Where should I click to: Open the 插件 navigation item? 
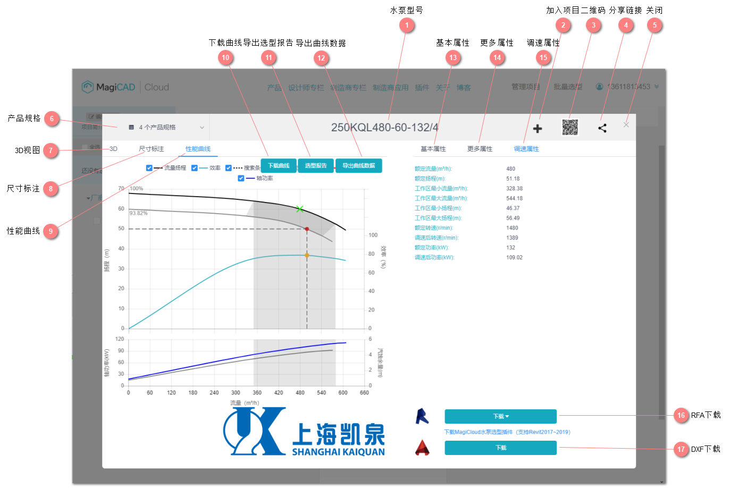click(422, 88)
